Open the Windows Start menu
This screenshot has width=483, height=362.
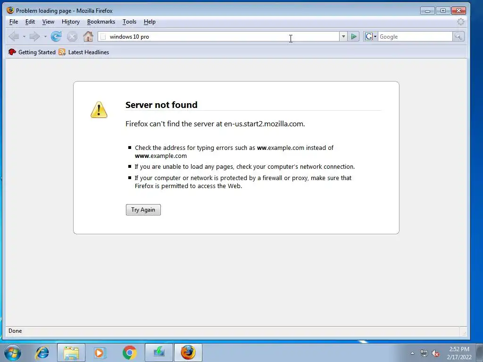(x=13, y=353)
